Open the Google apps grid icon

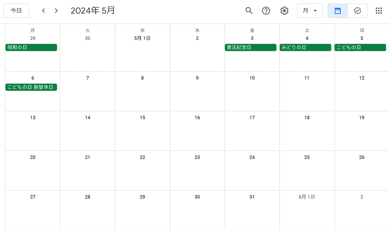click(379, 11)
